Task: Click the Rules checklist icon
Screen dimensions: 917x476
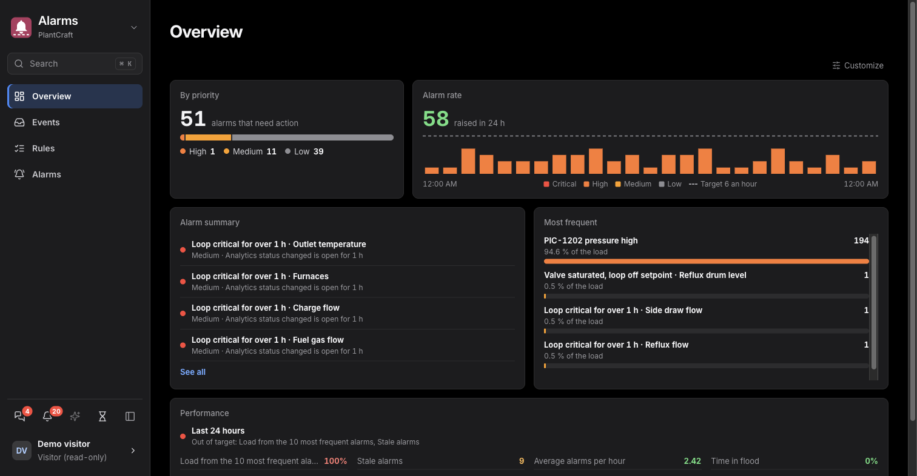Action: [19, 148]
